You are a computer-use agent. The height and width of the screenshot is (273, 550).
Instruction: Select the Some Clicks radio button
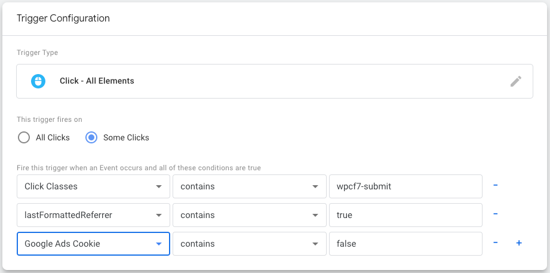pyautogui.click(x=91, y=137)
